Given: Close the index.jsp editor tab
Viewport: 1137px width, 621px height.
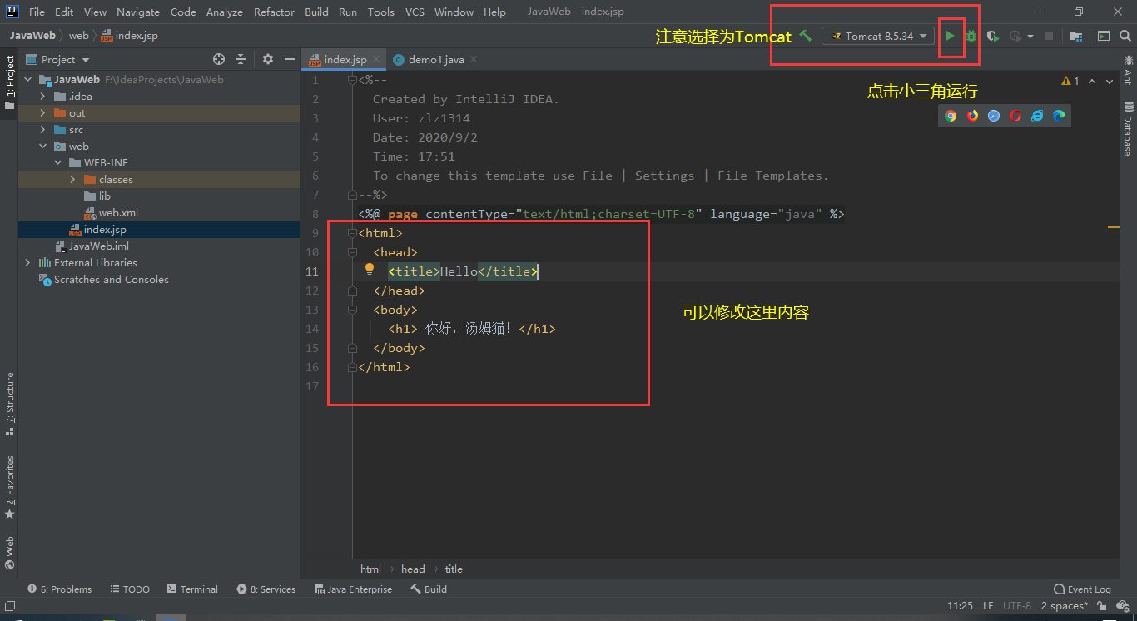Looking at the screenshot, I should pyautogui.click(x=376, y=59).
